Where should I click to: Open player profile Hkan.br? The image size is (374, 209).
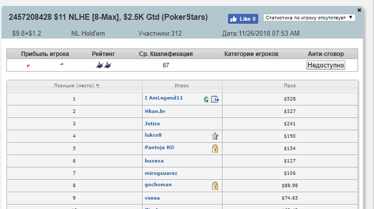[x=155, y=111]
